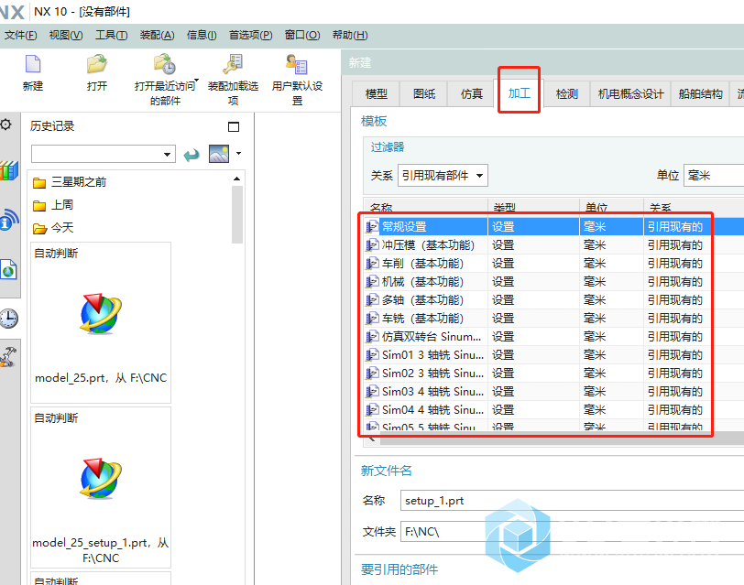
Task: Switch to the 机电概念设计 tab
Action: point(630,94)
